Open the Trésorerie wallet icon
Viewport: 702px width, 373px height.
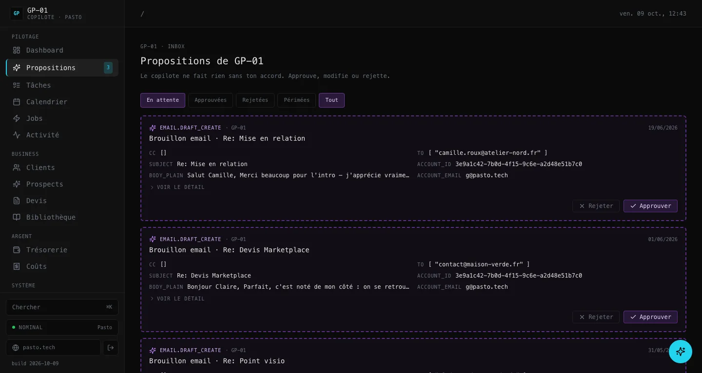pos(17,250)
